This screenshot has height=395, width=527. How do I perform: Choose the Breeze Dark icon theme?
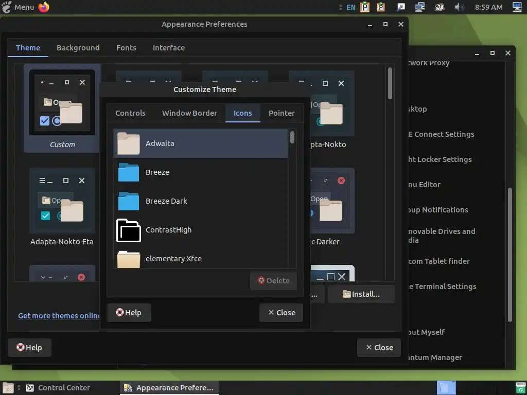click(201, 201)
